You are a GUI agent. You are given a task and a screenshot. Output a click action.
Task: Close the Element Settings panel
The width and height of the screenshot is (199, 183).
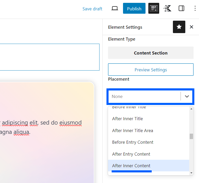pyautogui.click(x=191, y=27)
